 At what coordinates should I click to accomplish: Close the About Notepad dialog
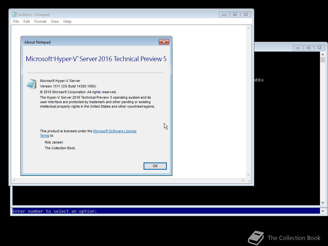(164, 42)
